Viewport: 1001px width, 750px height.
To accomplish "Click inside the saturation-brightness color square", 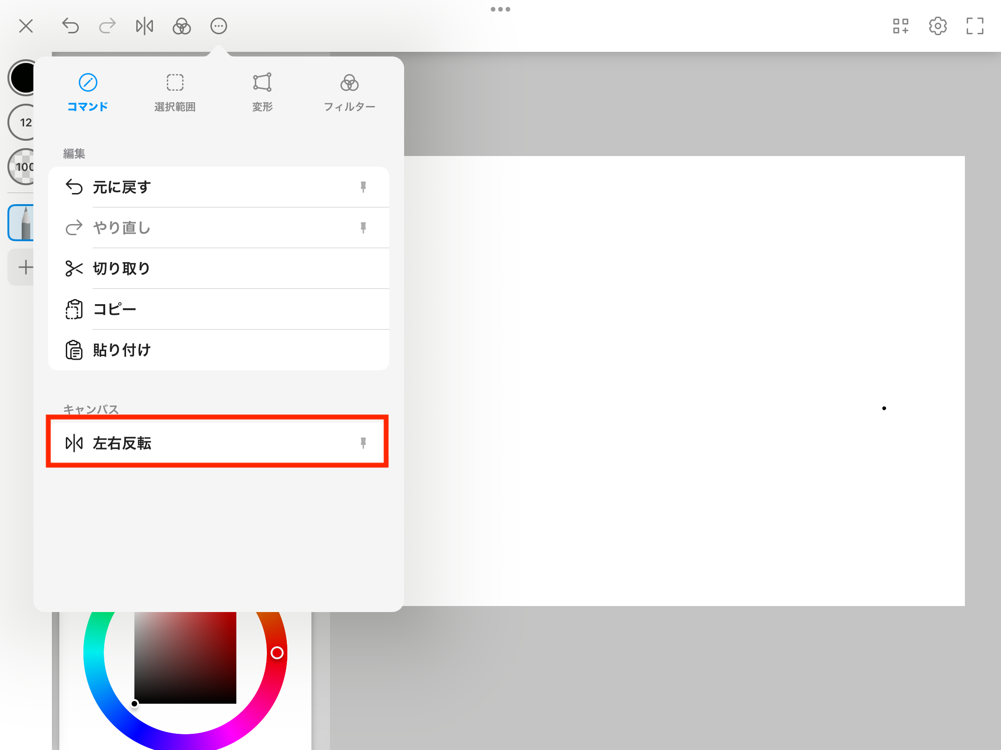I will pyautogui.click(x=185, y=657).
